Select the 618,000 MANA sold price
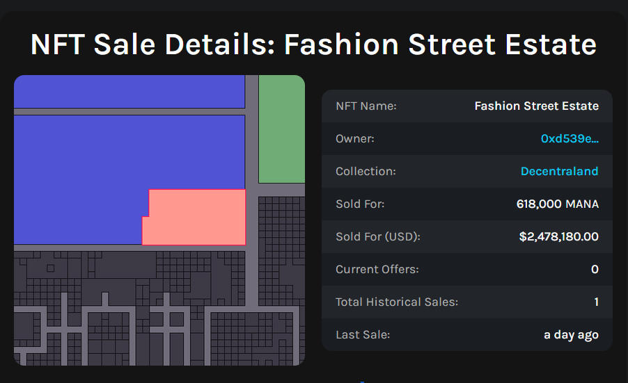 [558, 204]
